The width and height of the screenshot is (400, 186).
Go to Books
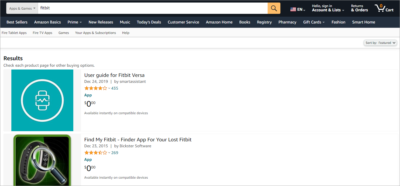pos(245,22)
